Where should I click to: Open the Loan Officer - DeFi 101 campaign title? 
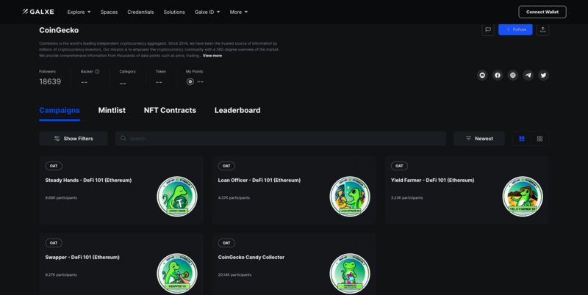259,180
